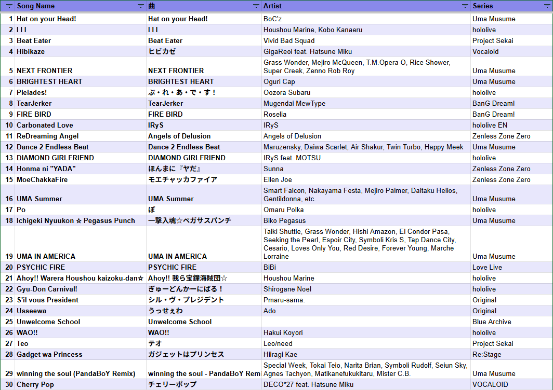Select the Po song name cell
This screenshot has height=390, width=553.
[81, 210]
